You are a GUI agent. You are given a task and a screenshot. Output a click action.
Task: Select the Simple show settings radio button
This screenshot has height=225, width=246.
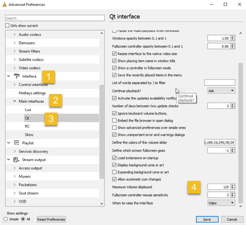(x=6, y=219)
